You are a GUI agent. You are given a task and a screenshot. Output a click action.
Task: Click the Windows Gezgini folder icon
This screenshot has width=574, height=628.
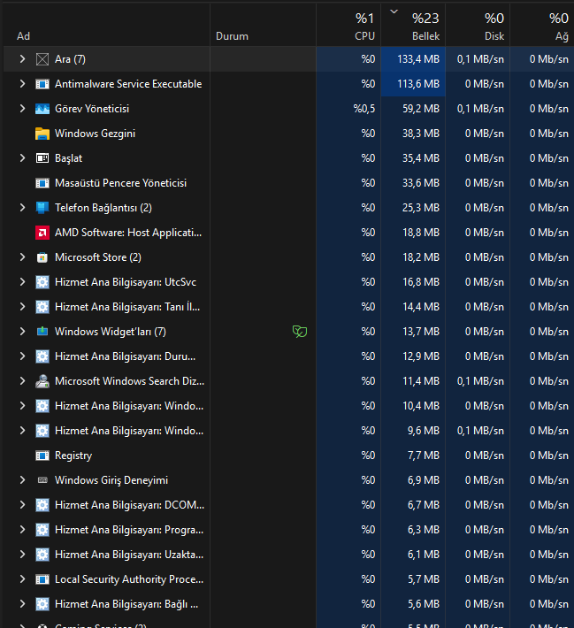(x=42, y=134)
